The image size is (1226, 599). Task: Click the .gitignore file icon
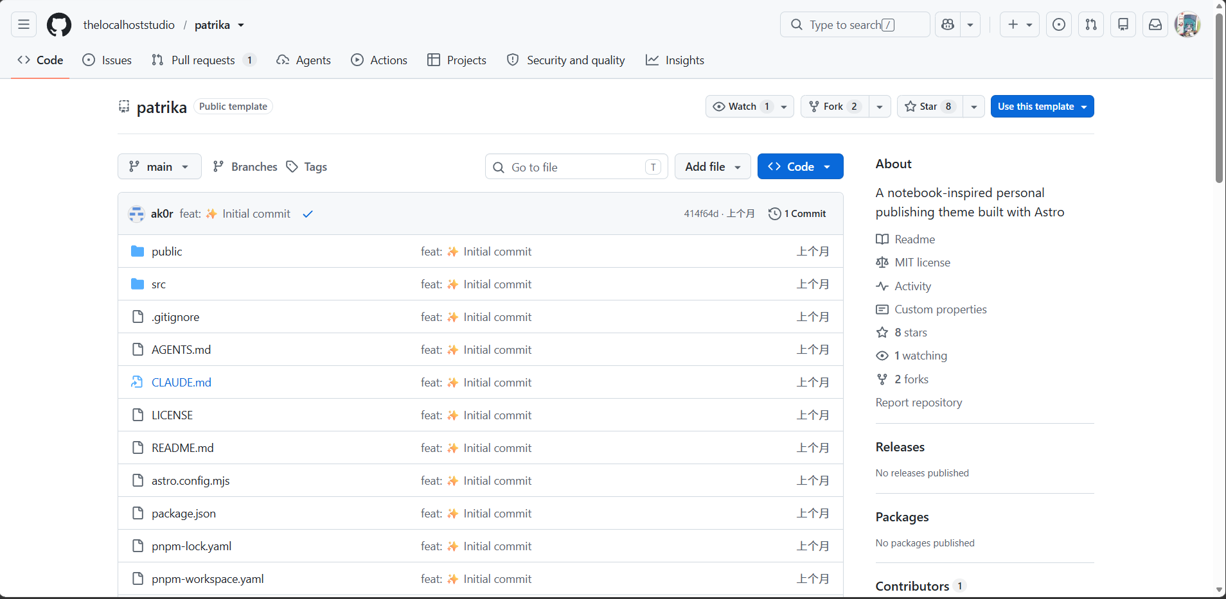(138, 317)
